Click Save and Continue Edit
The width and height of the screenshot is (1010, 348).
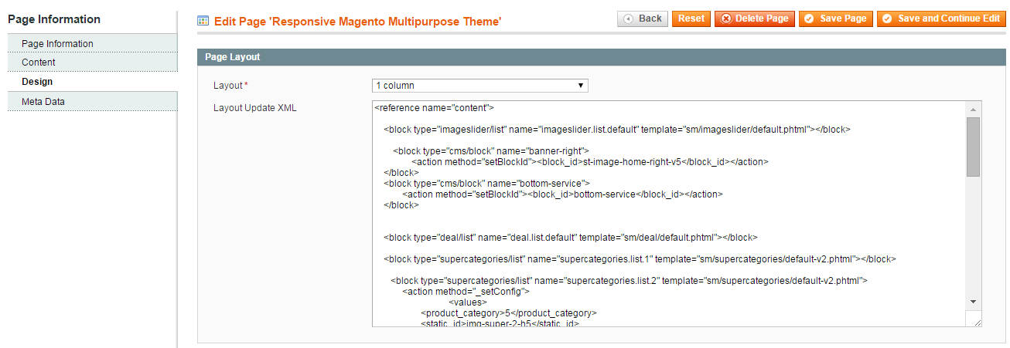941,19
